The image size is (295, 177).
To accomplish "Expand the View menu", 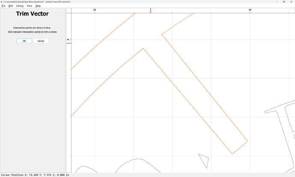I will click(x=29, y=6).
